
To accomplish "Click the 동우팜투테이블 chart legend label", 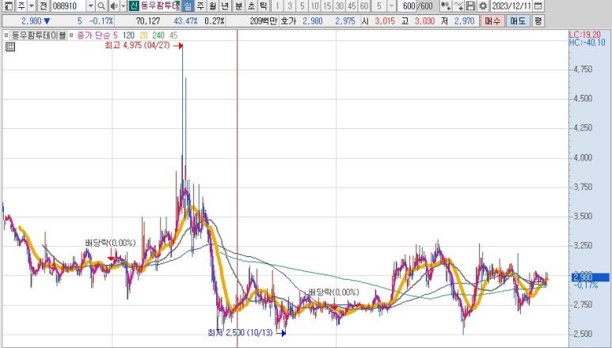I will [x=39, y=36].
